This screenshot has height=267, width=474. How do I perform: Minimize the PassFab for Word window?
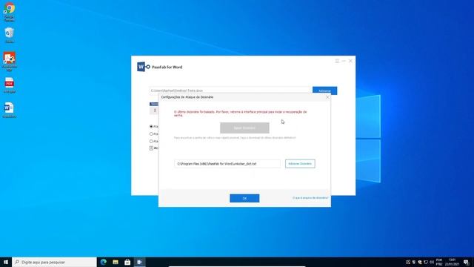[344, 61]
